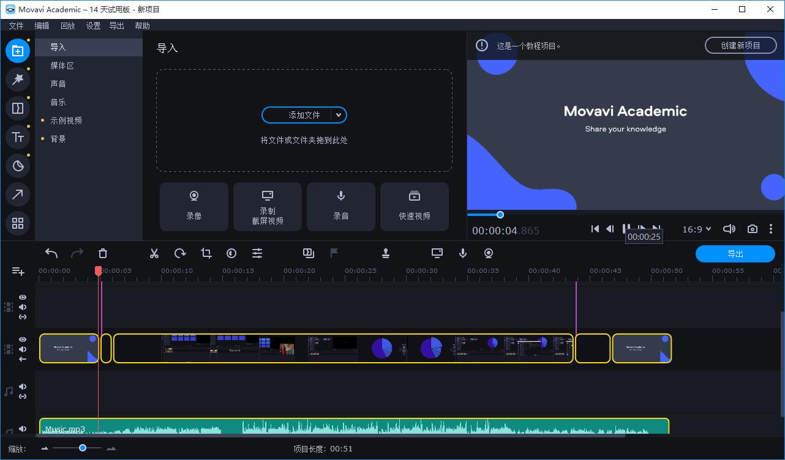Viewport: 785px width, 460px height.
Task: Select the crop tool in timeline toolbar
Action: pos(206,253)
